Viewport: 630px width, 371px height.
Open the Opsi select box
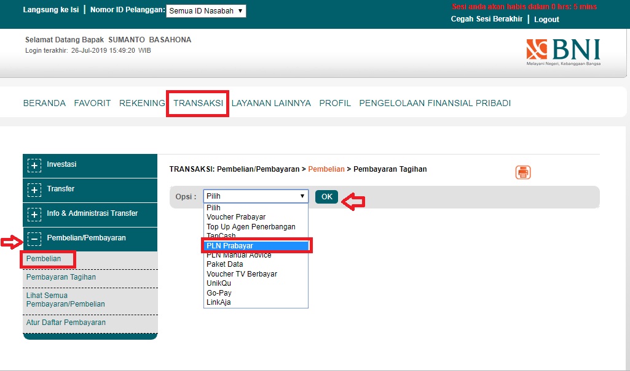[256, 196]
